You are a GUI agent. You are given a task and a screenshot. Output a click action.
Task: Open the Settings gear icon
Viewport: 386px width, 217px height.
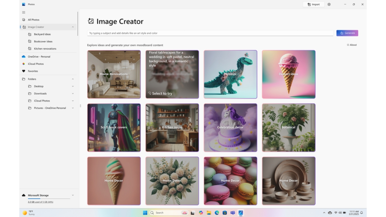(x=329, y=5)
